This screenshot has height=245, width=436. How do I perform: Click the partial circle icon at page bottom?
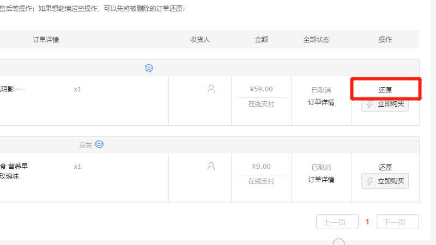coord(339,242)
